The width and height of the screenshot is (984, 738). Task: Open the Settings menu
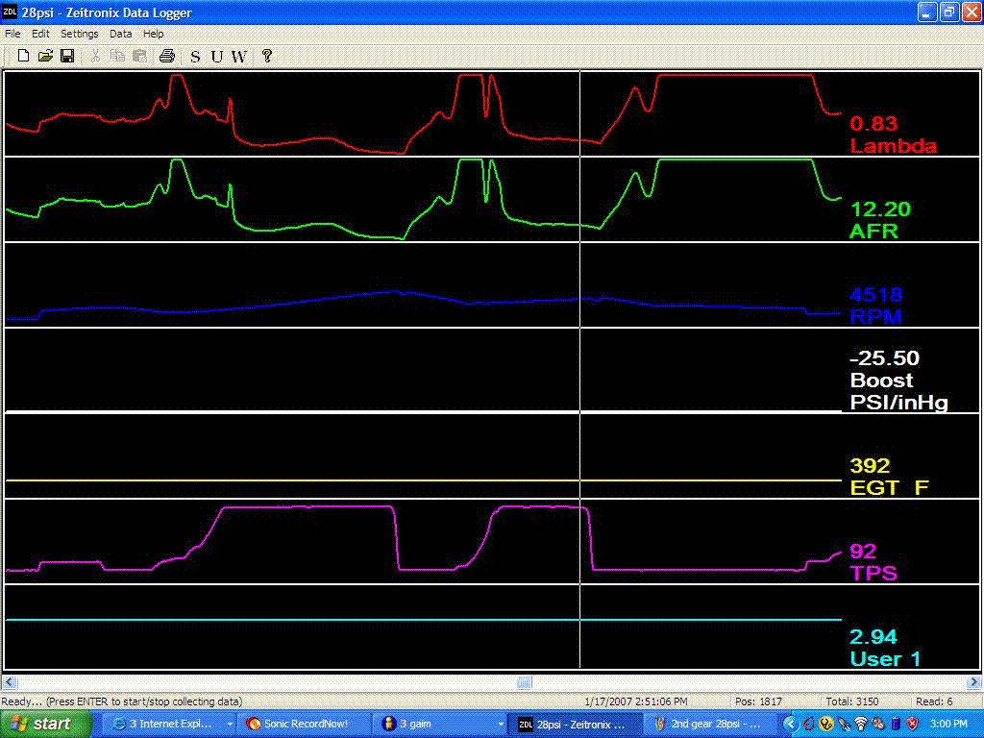point(80,34)
